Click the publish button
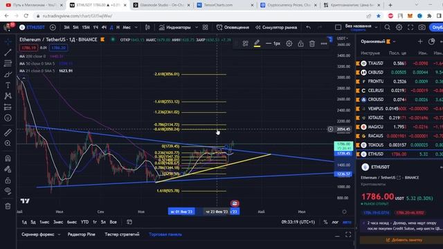443x249 pixels. click(436, 28)
